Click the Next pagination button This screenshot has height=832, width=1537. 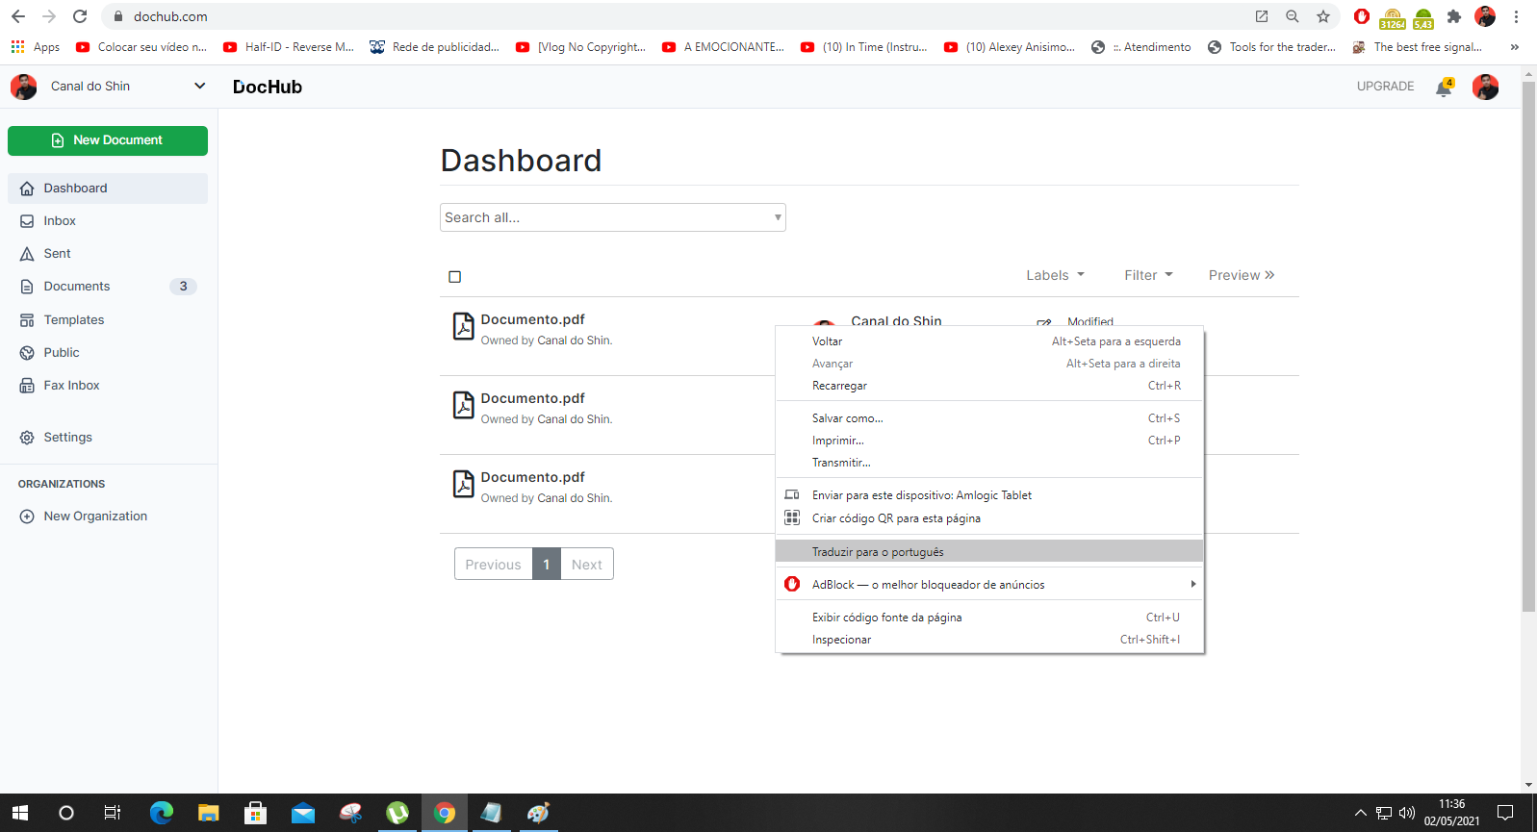coord(587,565)
